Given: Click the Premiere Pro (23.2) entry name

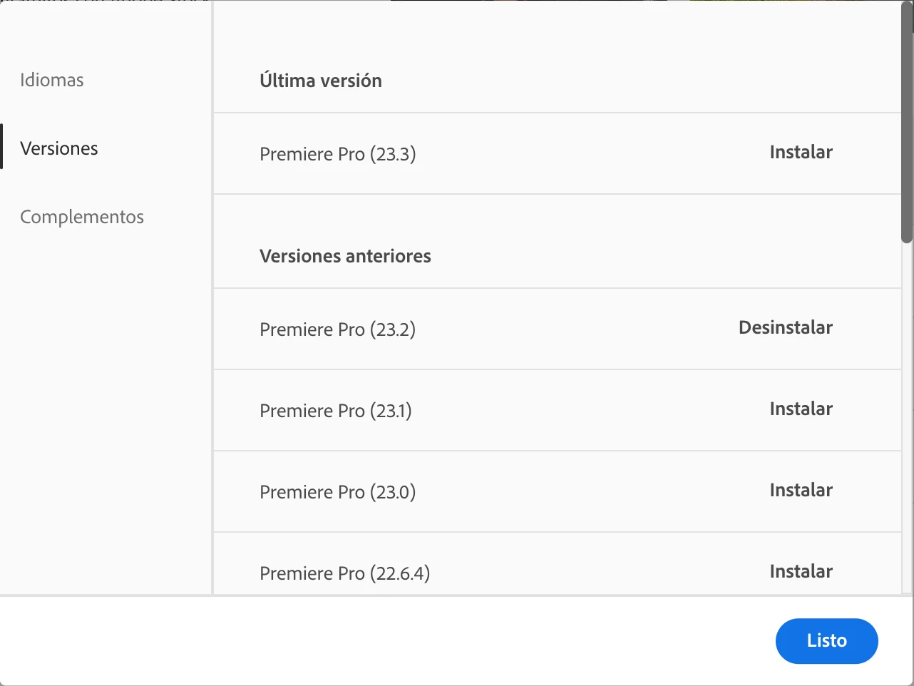Looking at the screenshot, I should coord(337,329).
